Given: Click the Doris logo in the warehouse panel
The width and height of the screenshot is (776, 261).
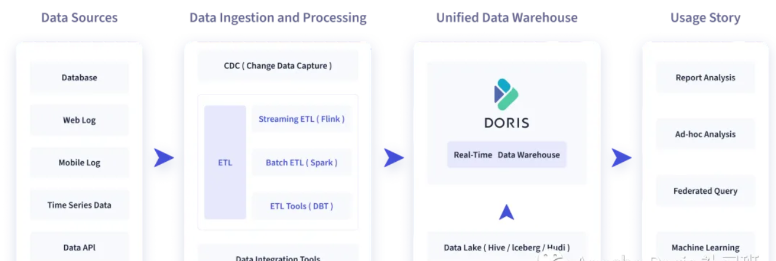Looking at the screenshot, I should [507, 104].
